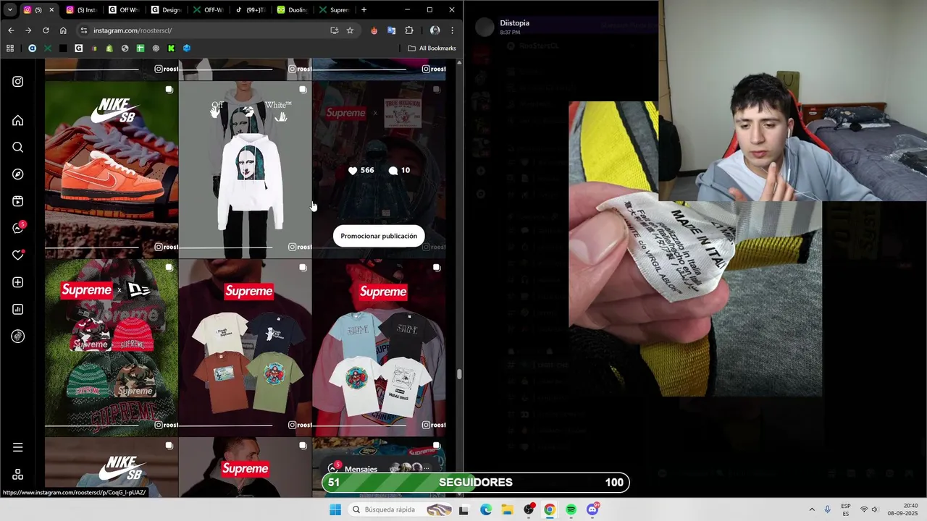Open the Mensajes floating chat bar
The width and height of the screenshot is (927, 521).
coord(380,468)
